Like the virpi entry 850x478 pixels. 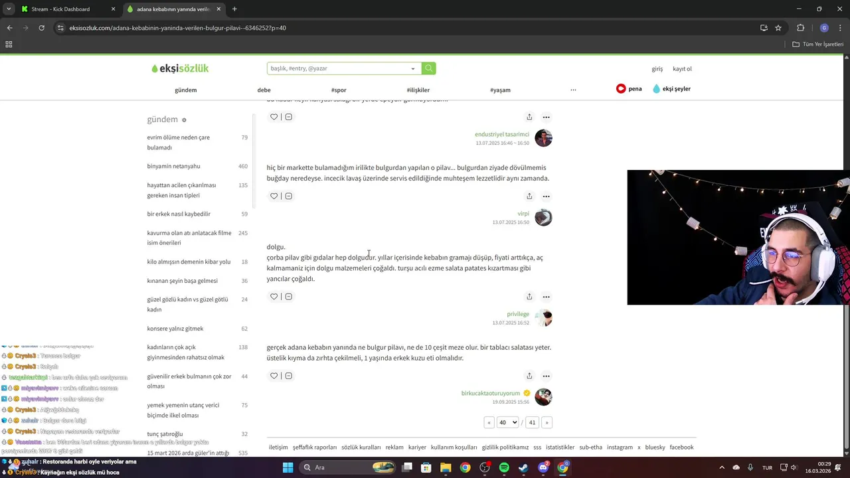click(274, 196)
